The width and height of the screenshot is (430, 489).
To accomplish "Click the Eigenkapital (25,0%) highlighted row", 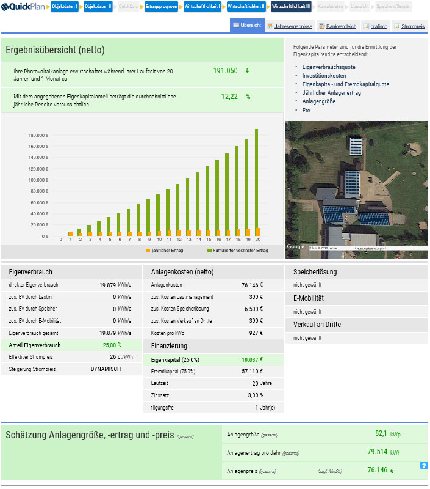I will click(213, 359).
